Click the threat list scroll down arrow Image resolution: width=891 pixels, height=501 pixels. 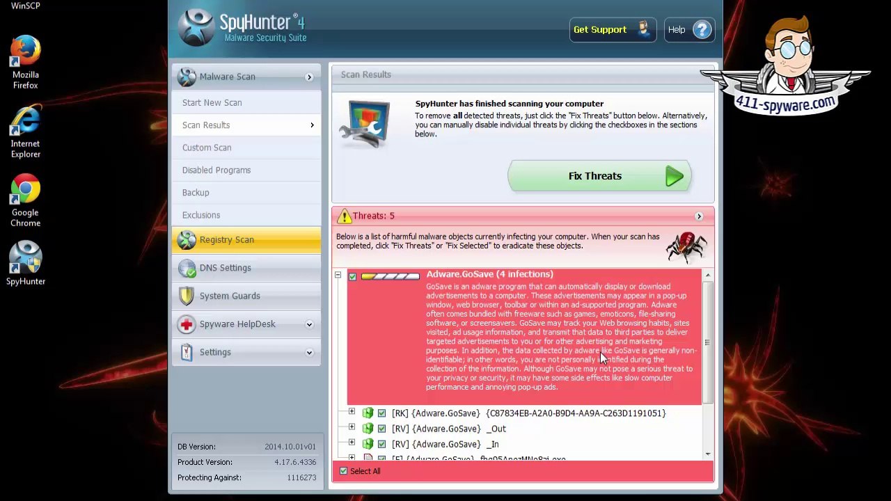tap(707, 454)
